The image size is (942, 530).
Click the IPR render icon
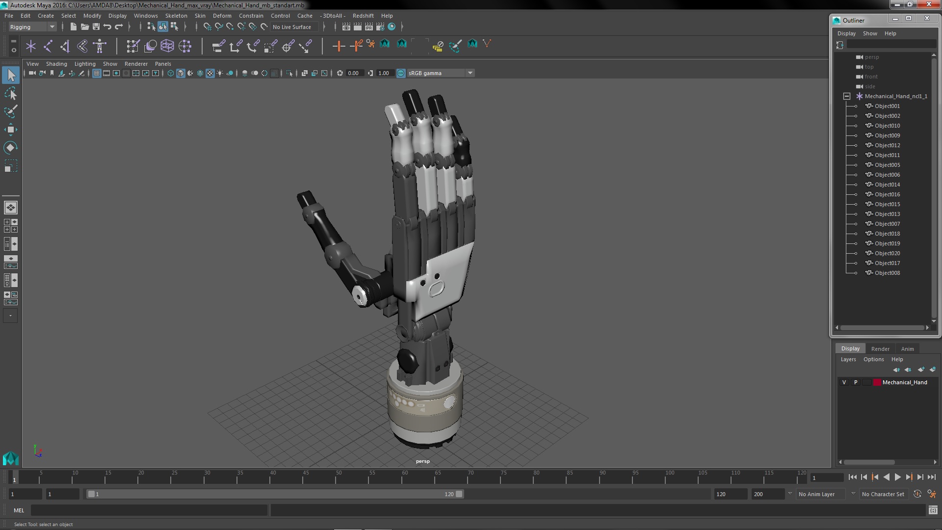368,26
